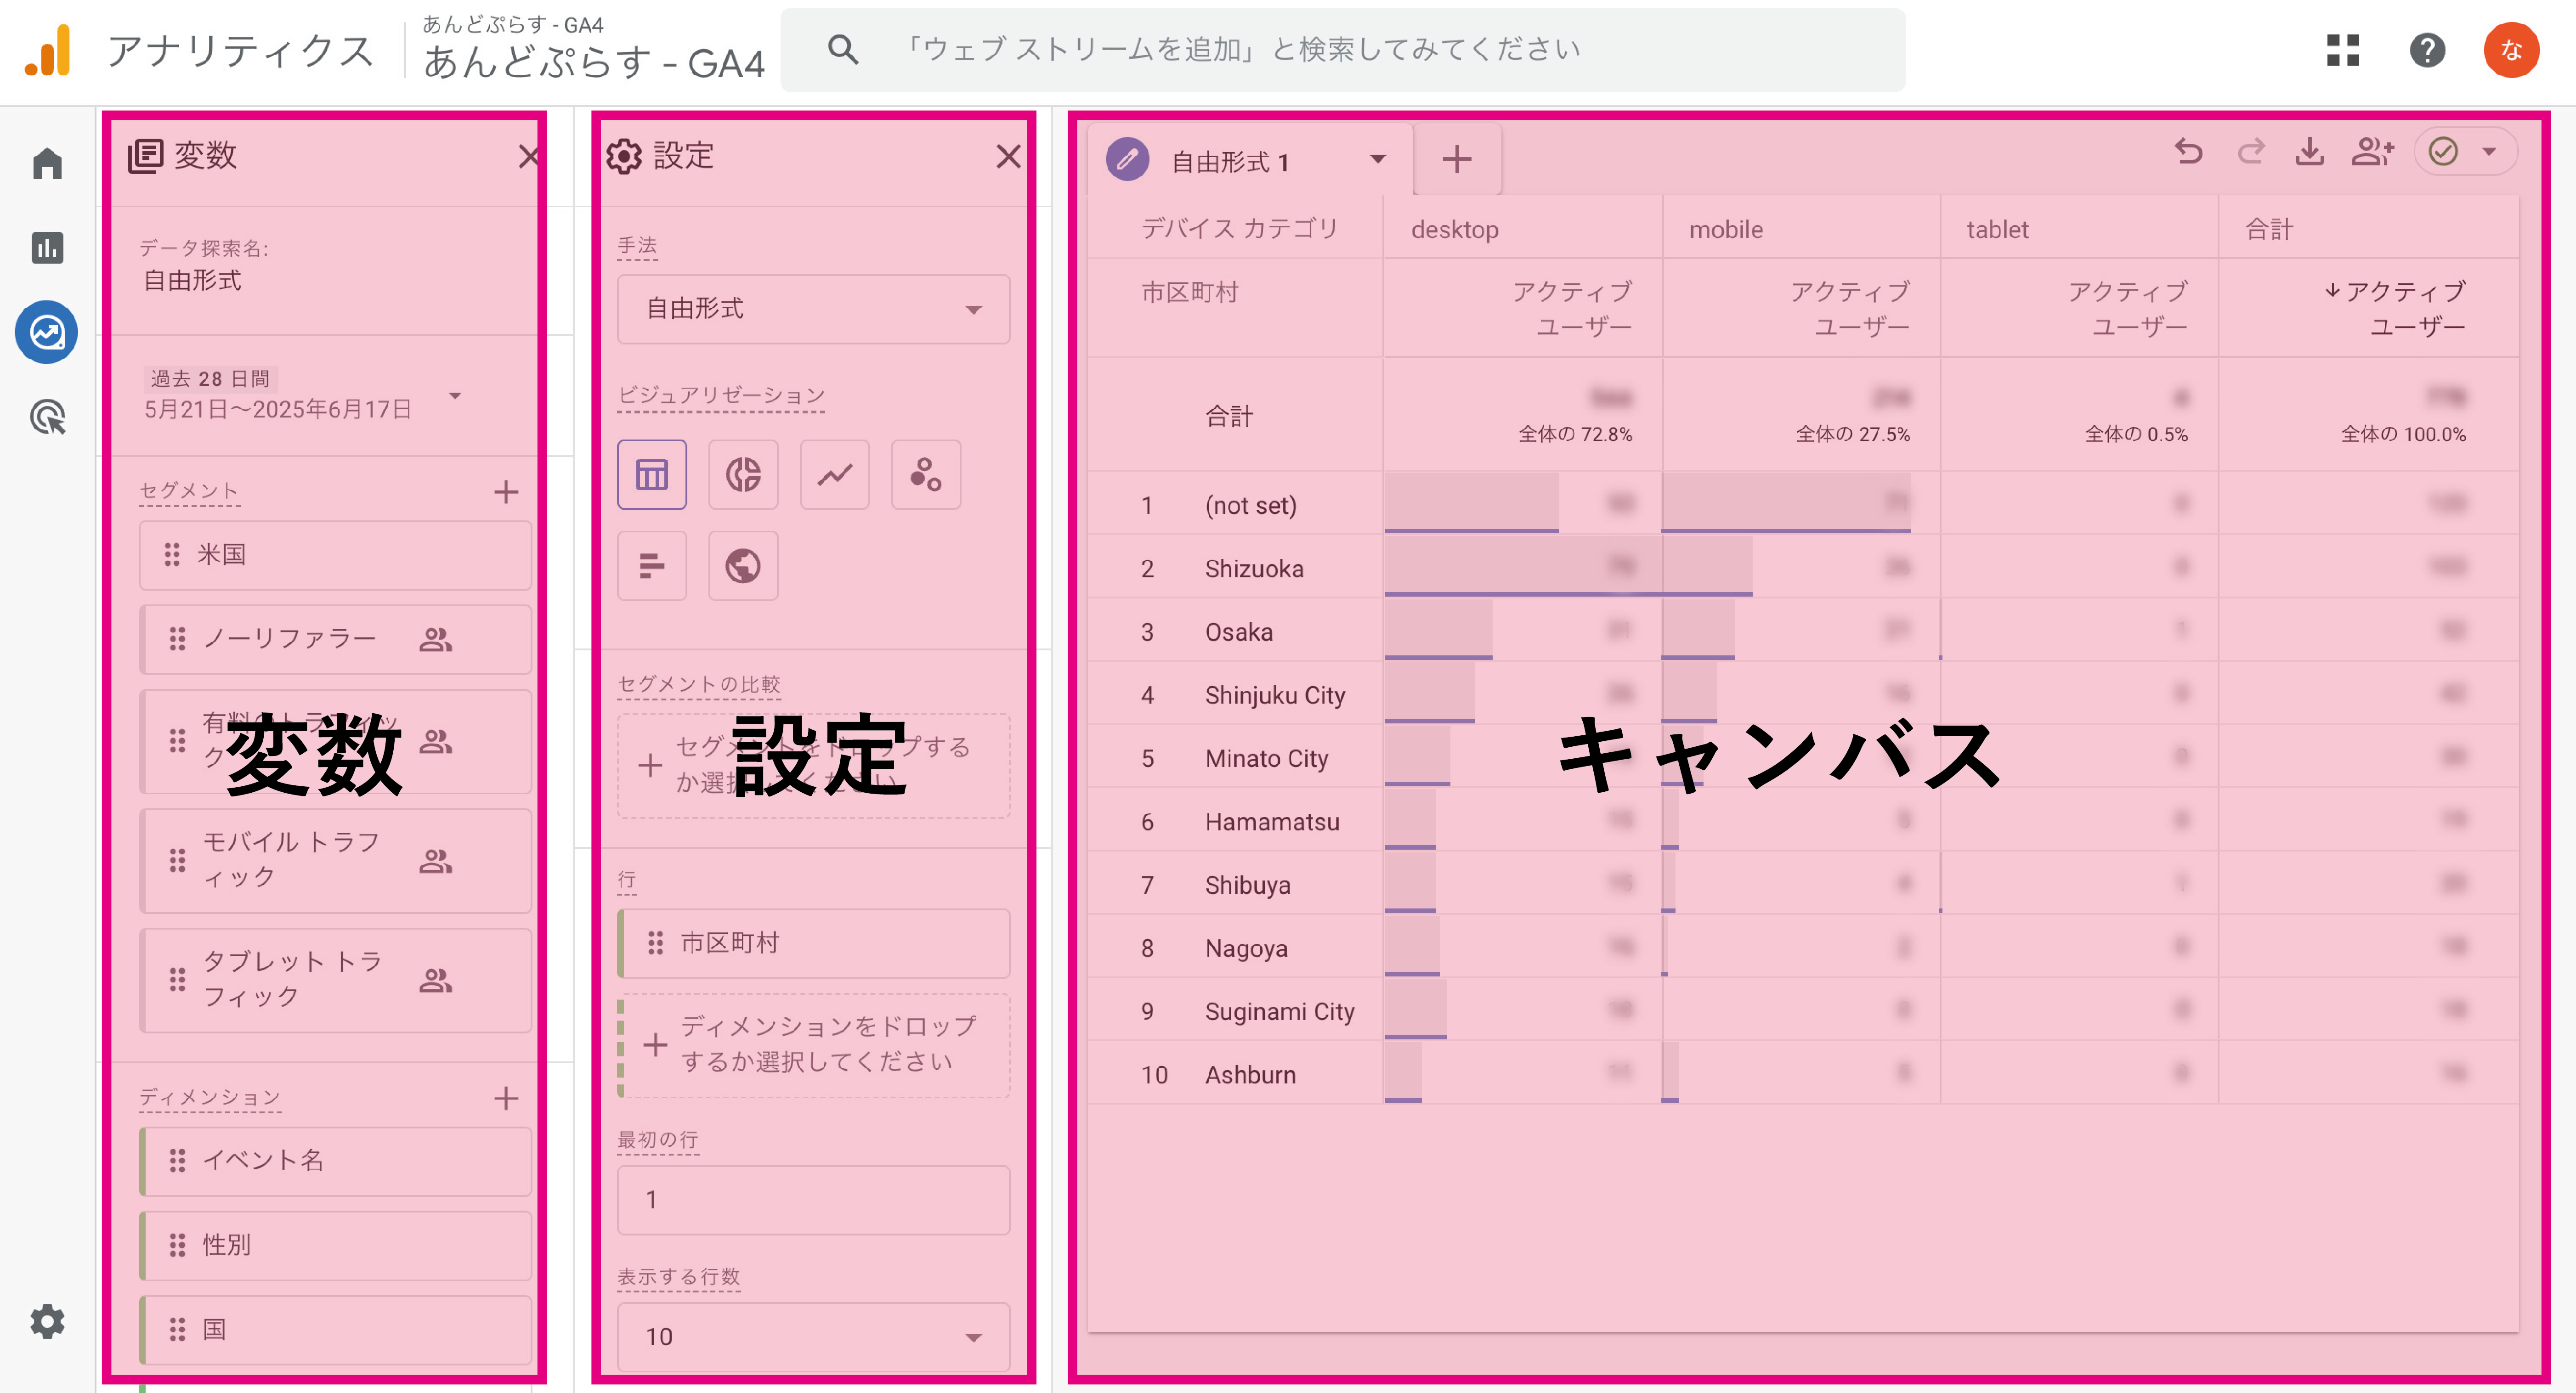The width and height of the screenshot is (2576, 1393).
Task: Select the bar chart visualization icon
Action: tap(652, 566)
